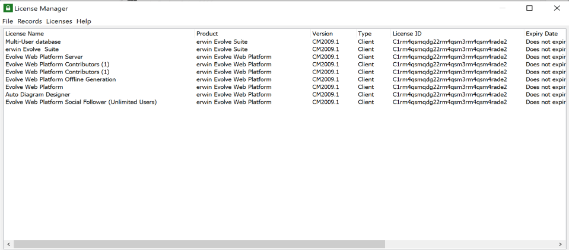This screenshot has height=250, width=569.
Task: Click the horizontal scrollbar right arrow
Action: [x=561, y=244]
